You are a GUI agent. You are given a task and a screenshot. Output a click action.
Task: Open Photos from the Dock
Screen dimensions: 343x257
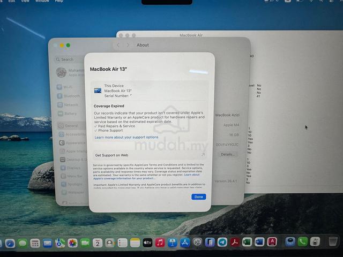72,243
